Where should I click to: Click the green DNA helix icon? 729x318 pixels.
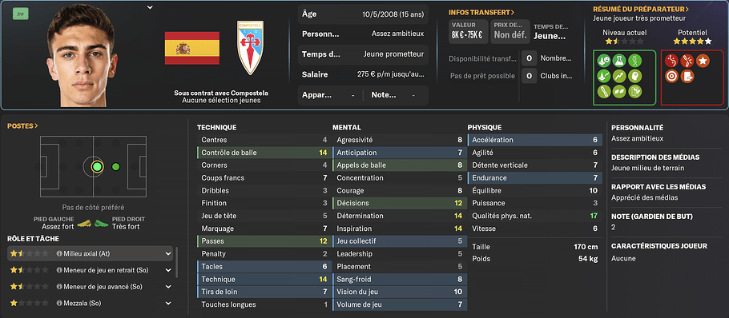click(635, 60)
